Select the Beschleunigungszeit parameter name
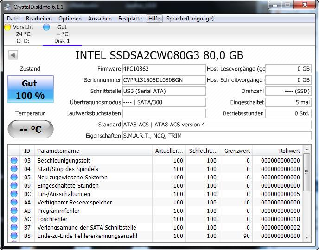This screenshot has height=250, width=319. pyautogui.click(x=64, y=160)
